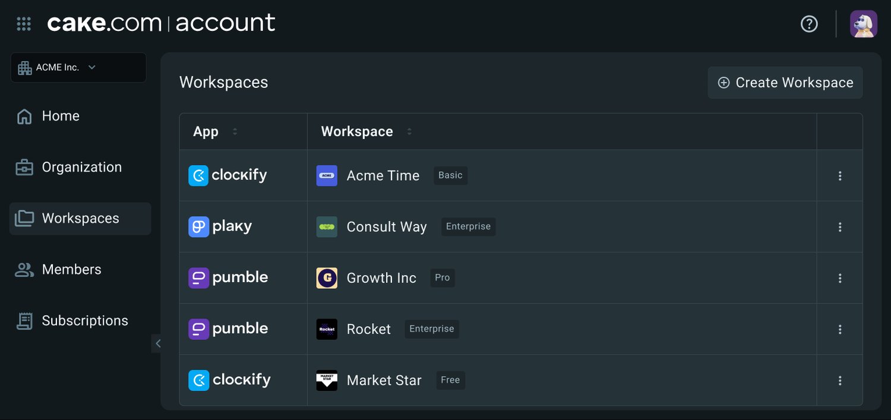Open kebab menu for Market Star

(x=839, y=380)
